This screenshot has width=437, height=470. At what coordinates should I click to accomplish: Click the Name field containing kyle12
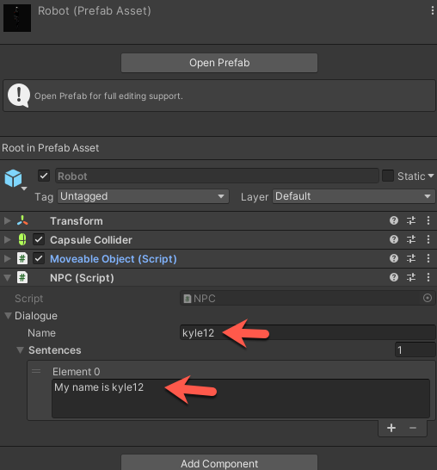[308, 333]
